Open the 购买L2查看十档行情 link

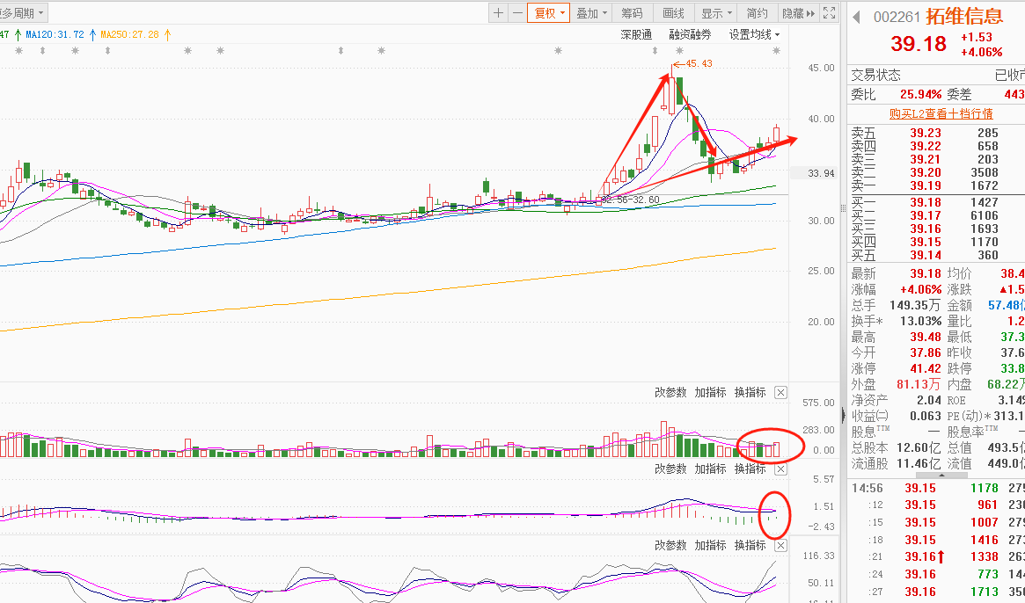[x=941, y=113]
